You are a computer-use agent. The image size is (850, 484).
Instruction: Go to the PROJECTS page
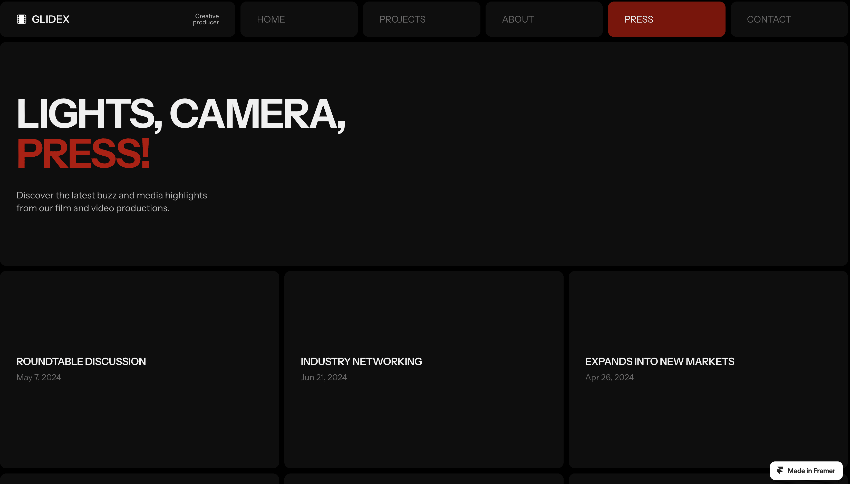pos(402,19)
